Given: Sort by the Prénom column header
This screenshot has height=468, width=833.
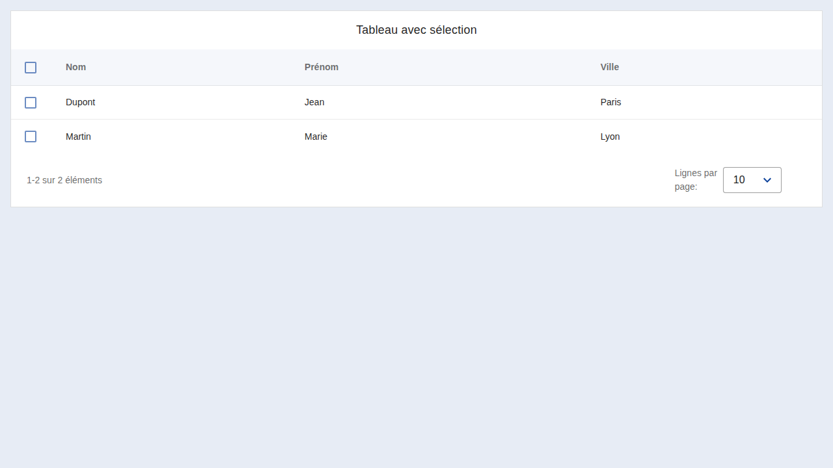Looking at the screenshot, I should [321, 67].
